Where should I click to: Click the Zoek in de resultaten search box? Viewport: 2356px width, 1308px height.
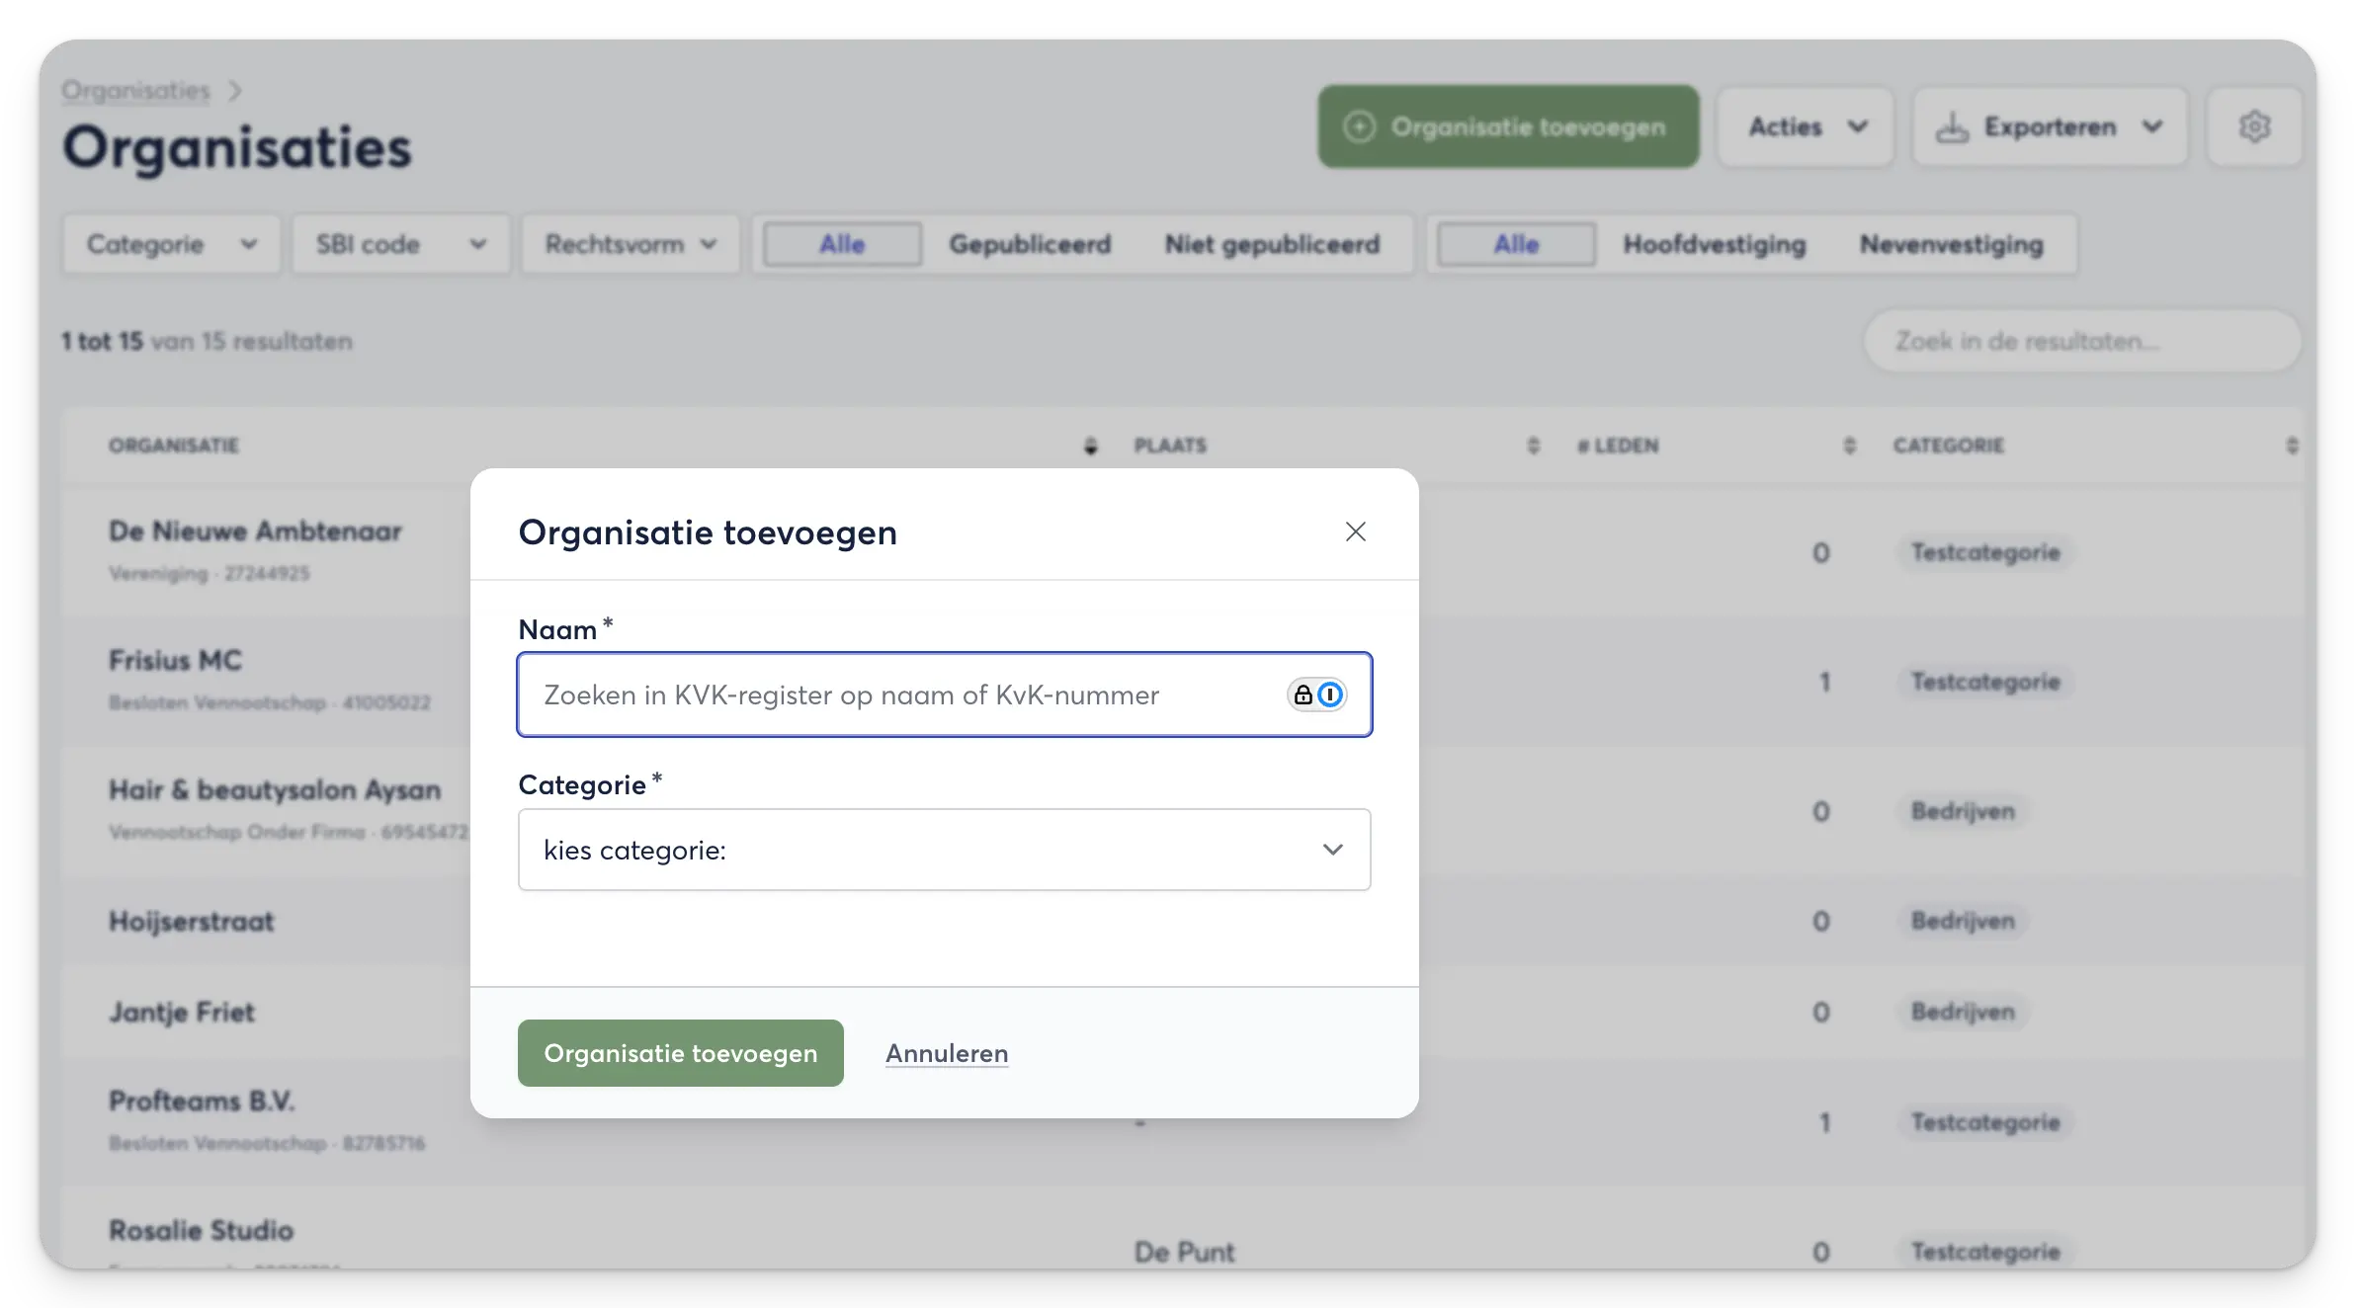[2082, 341]
